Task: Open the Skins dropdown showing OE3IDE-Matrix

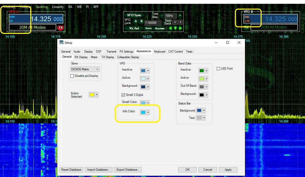Action: pos(85,69)
